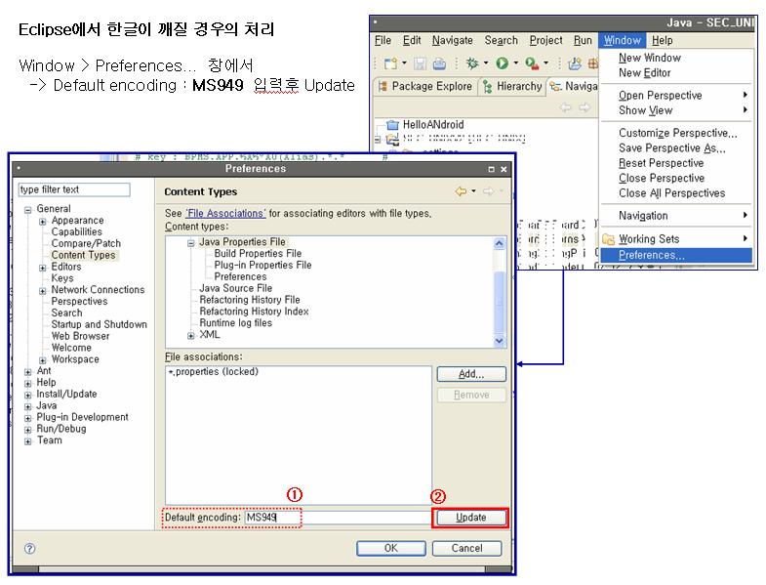Click the green Run icon
This screenshot has width=766, height=585.
click(x=502, y=63)
